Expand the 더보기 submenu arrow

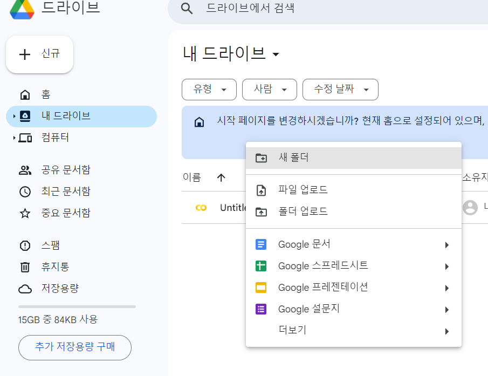click(x=447, y=331)
